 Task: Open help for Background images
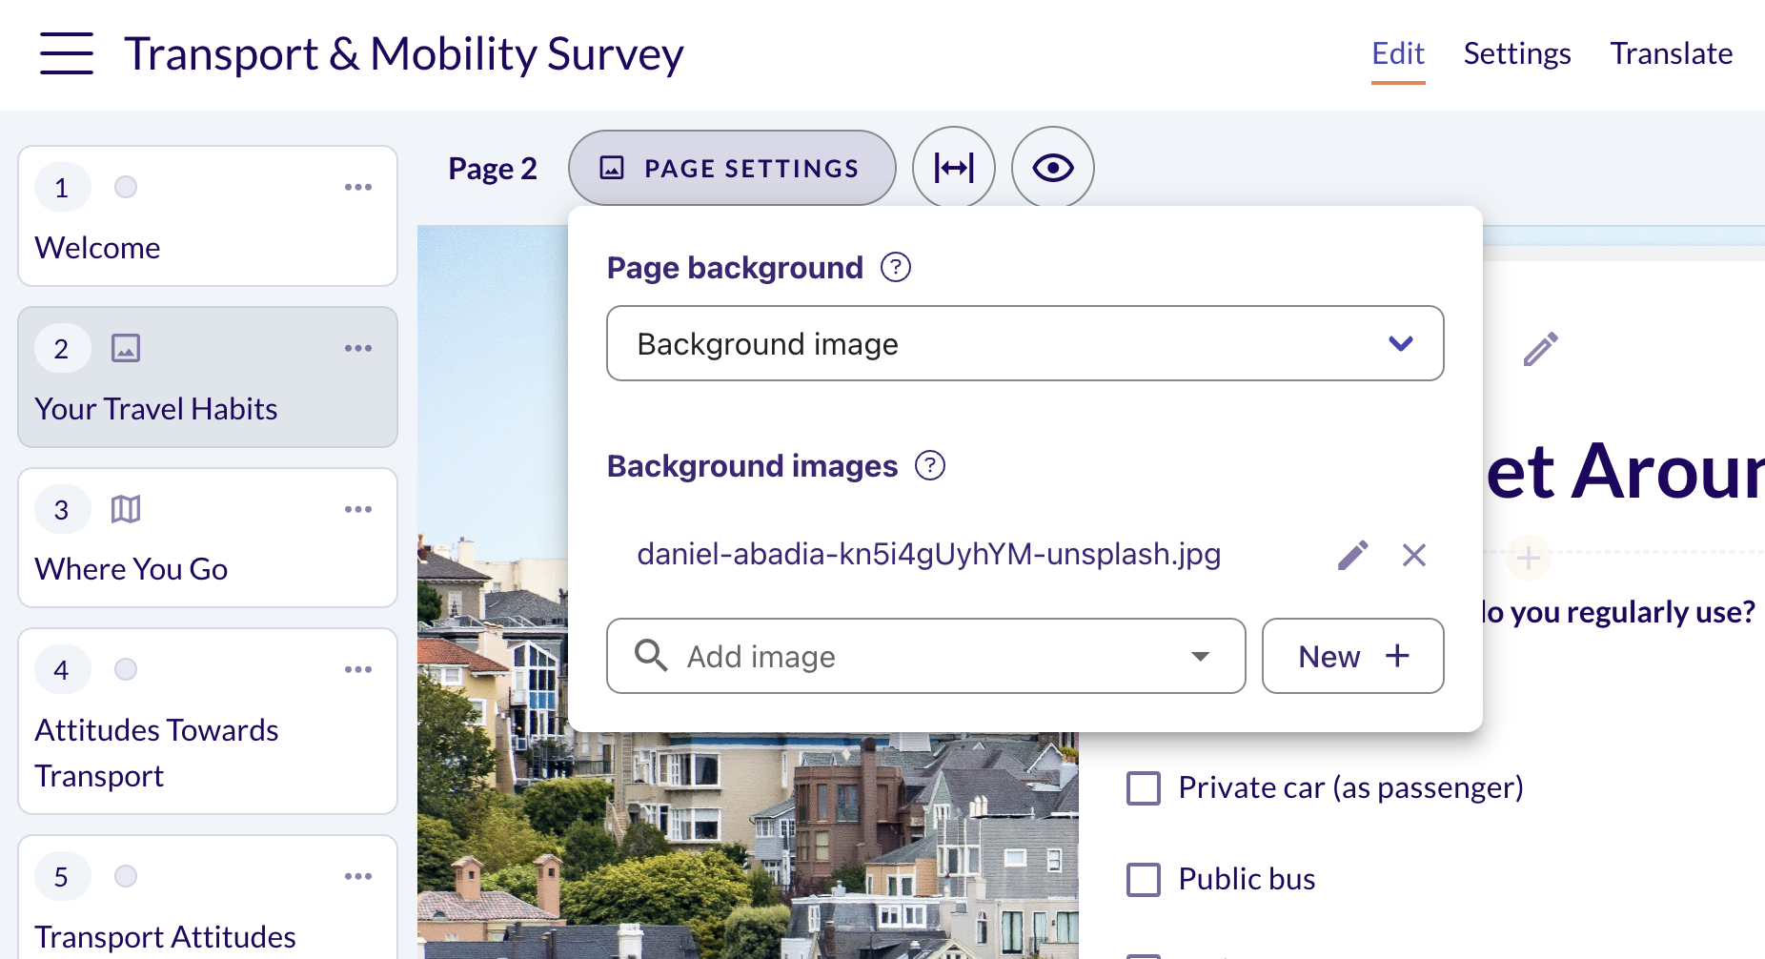tap(930, 465)
